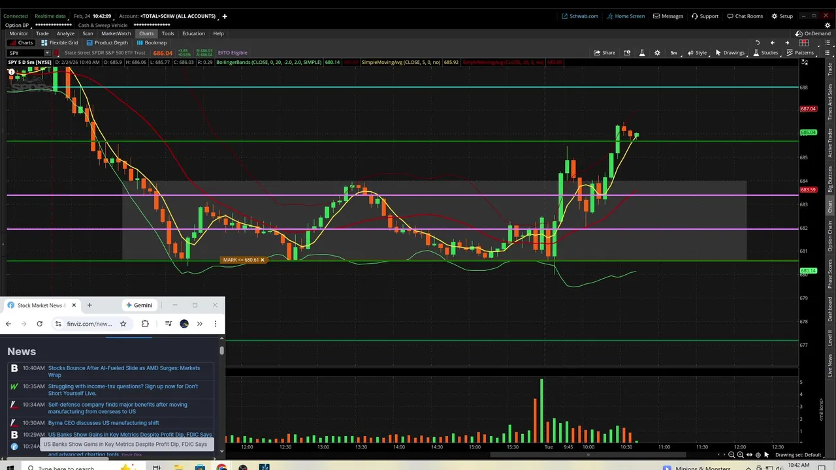Open the OnDemand feature
Viewport: 836px width, 470px height.
pyautogui.click(x=813, y=33)
